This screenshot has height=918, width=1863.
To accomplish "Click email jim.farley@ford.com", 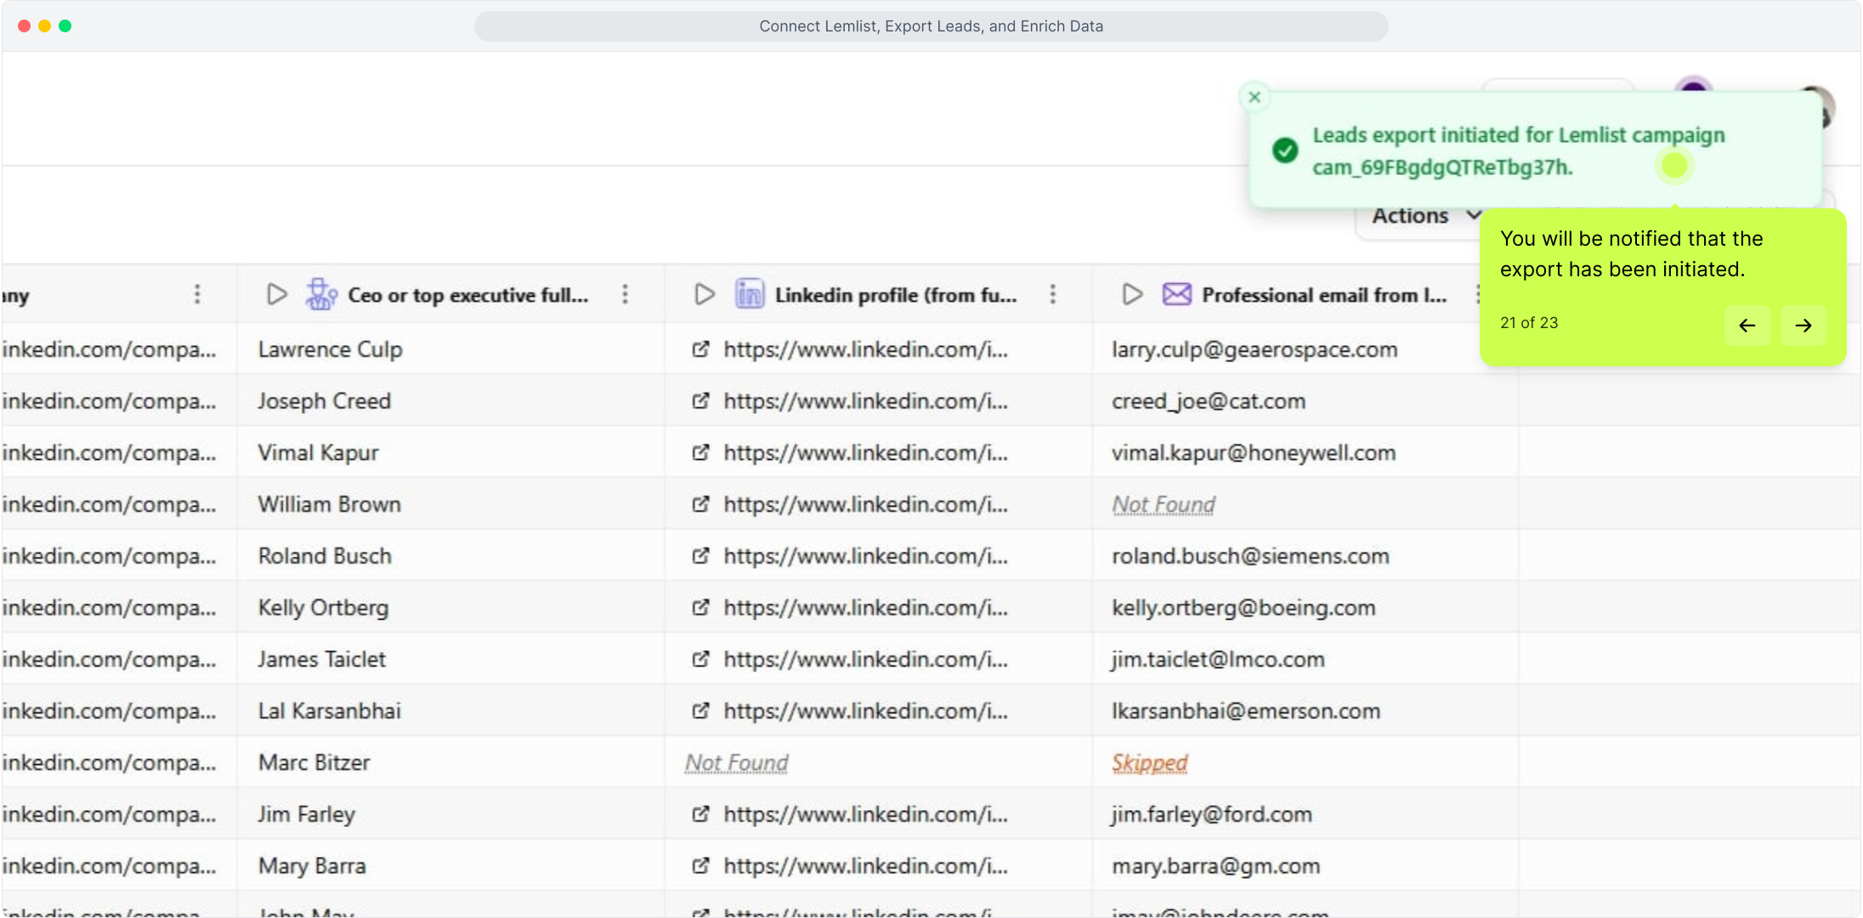I will pos(1212,814).
